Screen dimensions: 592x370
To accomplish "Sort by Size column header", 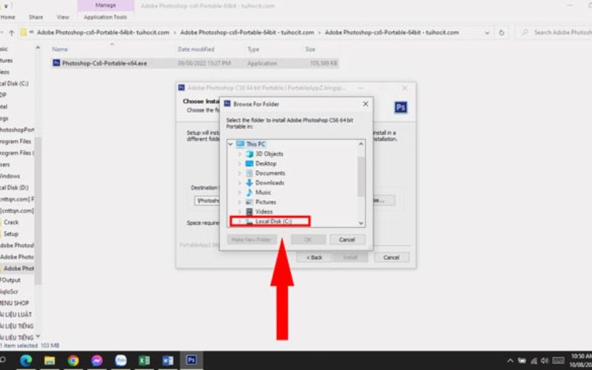I will pos(310,50).
